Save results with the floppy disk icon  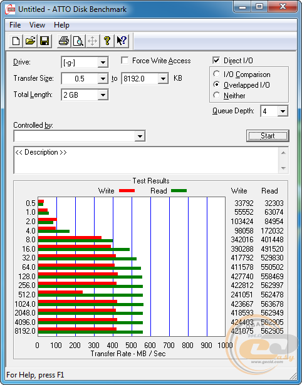click(x=44, y=41)
